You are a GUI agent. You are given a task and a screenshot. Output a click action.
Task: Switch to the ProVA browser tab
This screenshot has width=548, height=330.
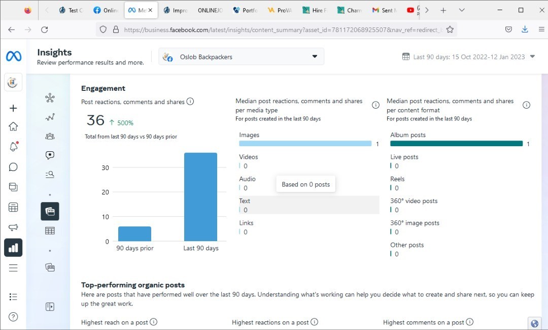click(x=280, y=10)
